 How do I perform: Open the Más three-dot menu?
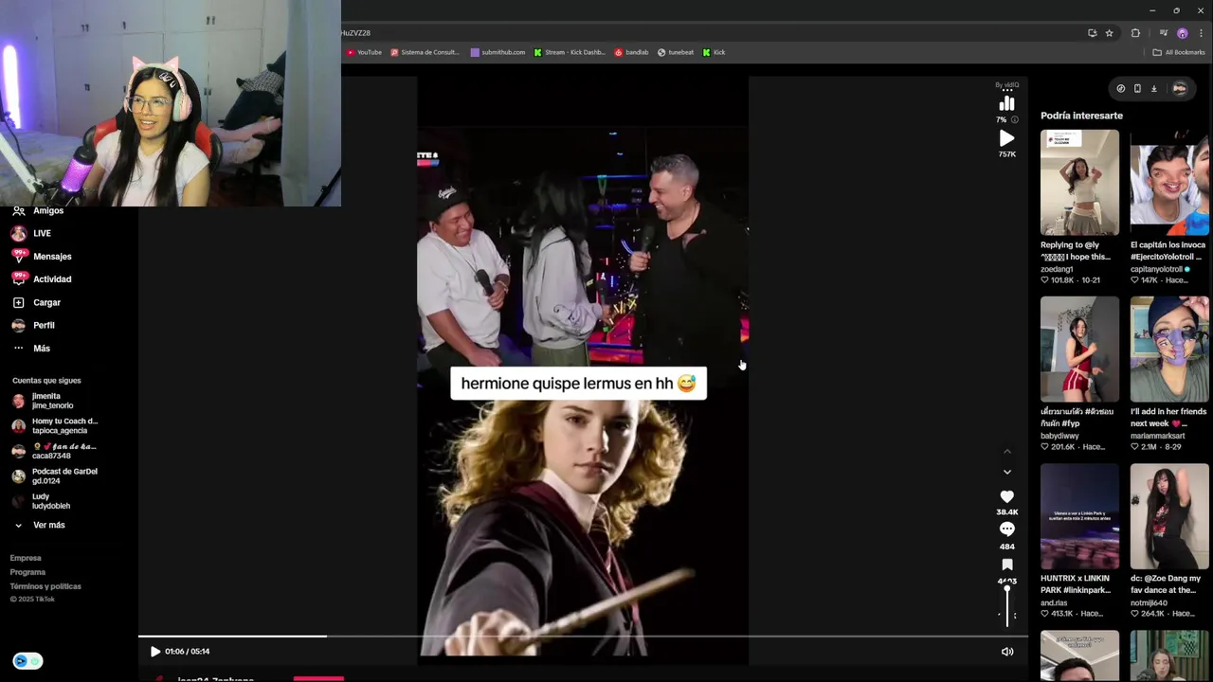pos(31,349)
